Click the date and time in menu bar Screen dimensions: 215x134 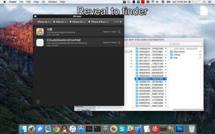180,2
